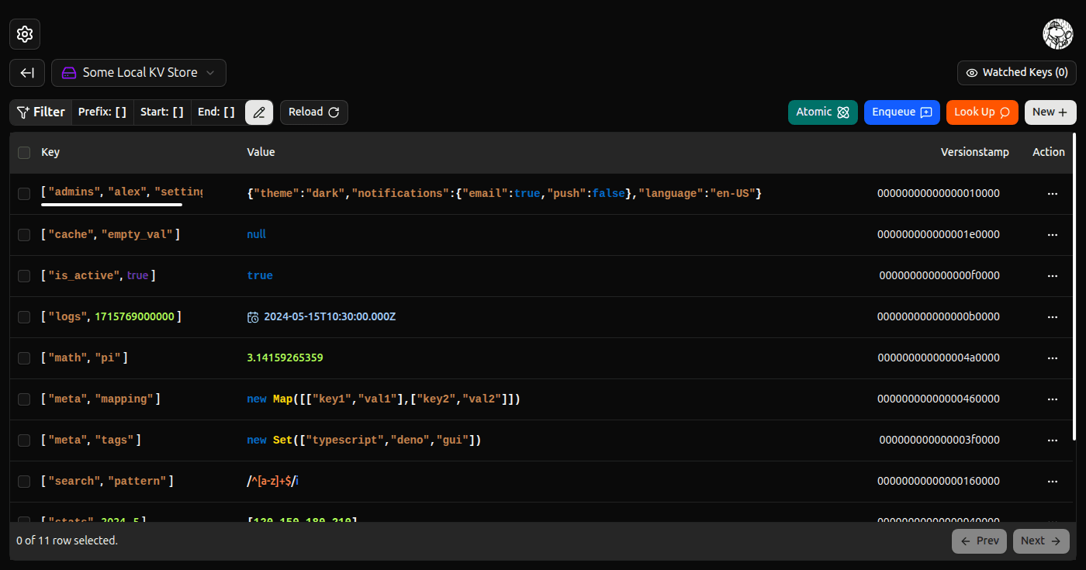The height and width of the screenshot is (570, 1086).
Task: Open the ["search","pattern"] key
Action: (107, 481)
